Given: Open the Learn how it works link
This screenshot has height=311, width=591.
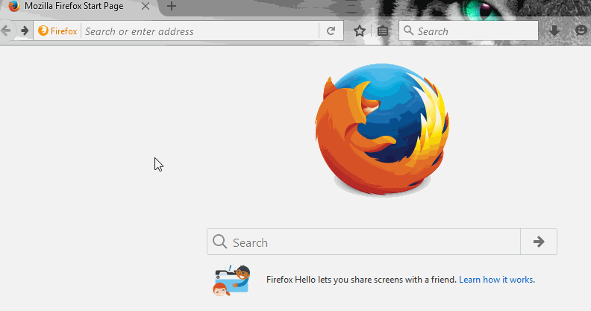Looking at the screenshot, I should point(496,280).
